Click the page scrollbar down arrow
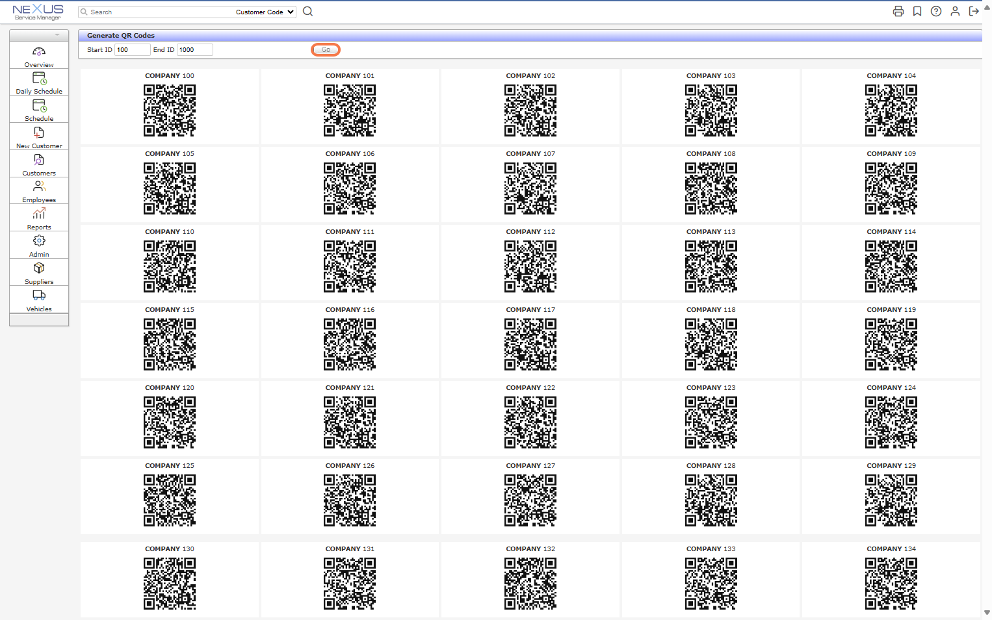 (x=987, y=612)
